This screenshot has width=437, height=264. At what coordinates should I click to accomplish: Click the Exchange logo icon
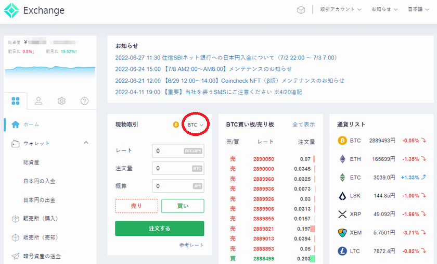pos(12,10)
